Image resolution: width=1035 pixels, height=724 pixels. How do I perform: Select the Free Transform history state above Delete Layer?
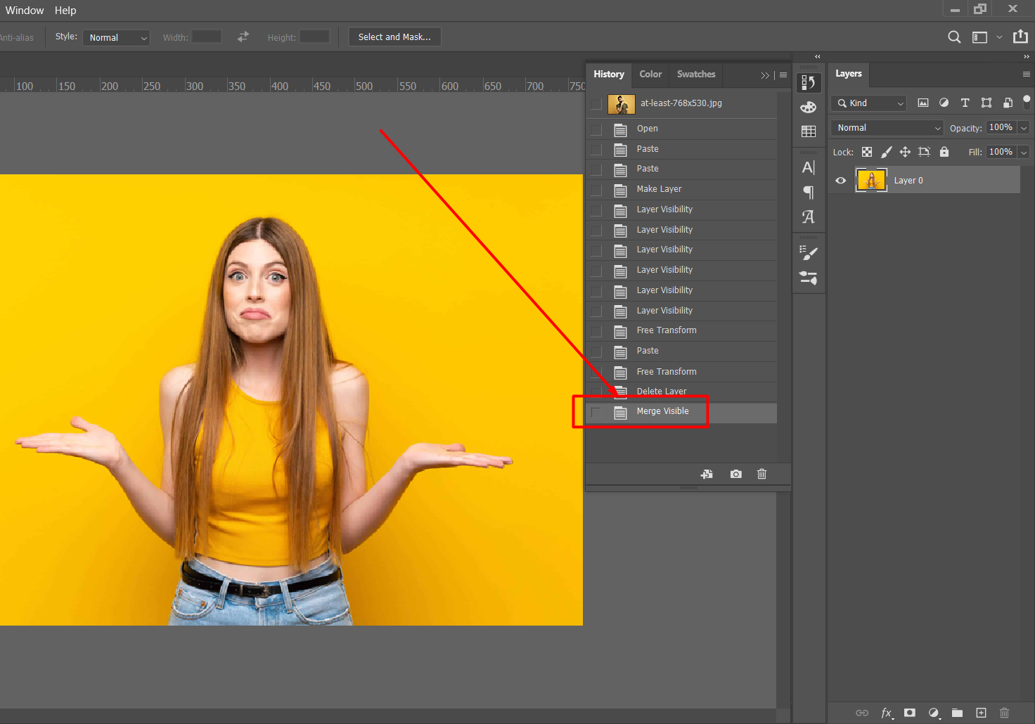click(666, 372)
